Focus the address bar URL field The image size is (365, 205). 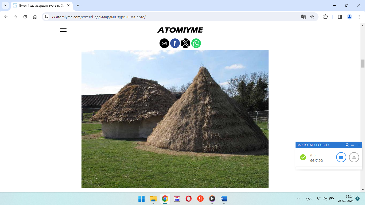174,17
